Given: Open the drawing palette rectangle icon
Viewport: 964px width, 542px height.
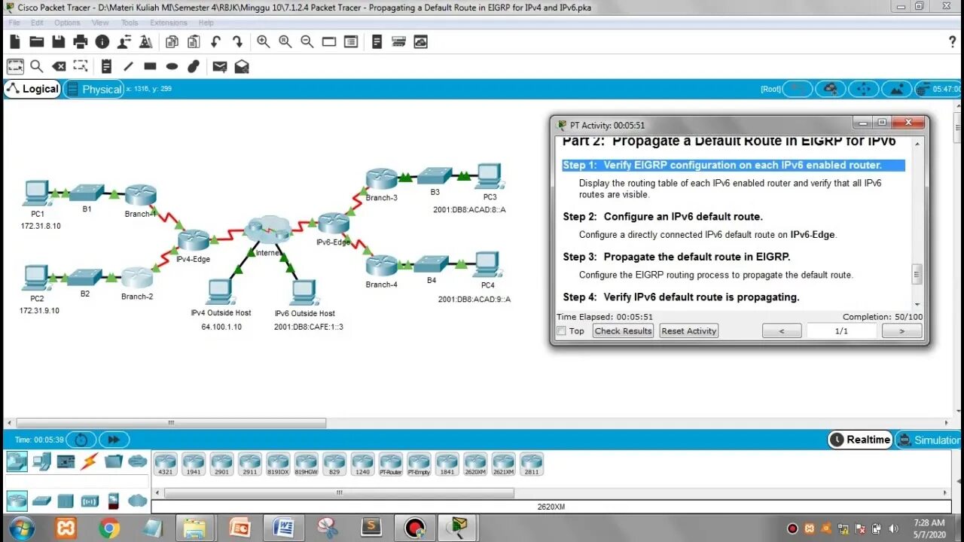Looking at the screenshot, I should [x=329, y=41].
